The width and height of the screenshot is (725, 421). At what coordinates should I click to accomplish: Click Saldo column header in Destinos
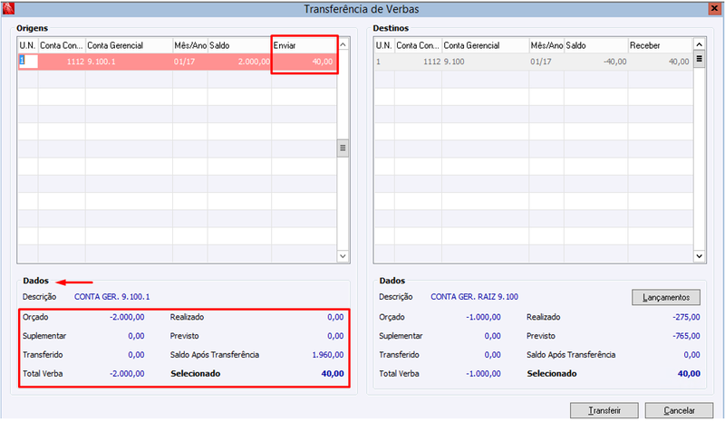pos(596,45)
